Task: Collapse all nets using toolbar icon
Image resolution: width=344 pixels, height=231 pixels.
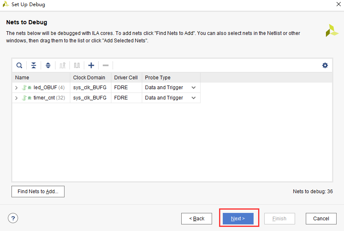Action: pyautogui.click(x=34, y=65)
